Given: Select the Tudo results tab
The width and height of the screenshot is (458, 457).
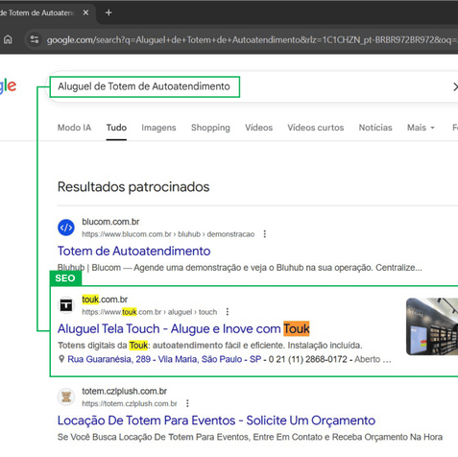Looking at the screenshot, I should [116, 128].
